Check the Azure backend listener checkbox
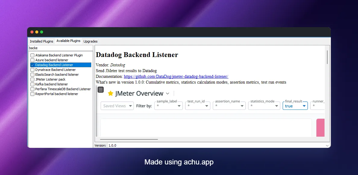 click(33, 60)
